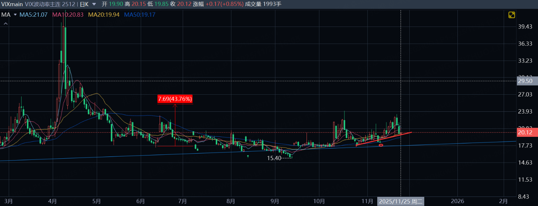Screen dimensions: 538x206
Task: Collapse the indicator legend with the chevron
Action: pos(5,23)
